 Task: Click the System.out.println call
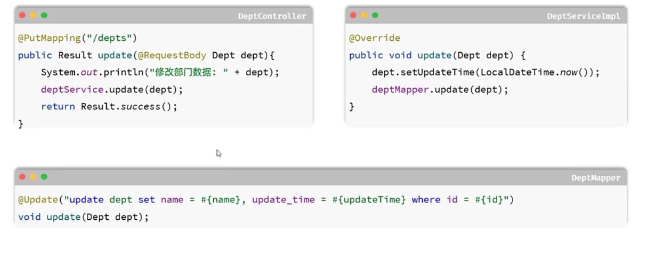click(160, 72)
